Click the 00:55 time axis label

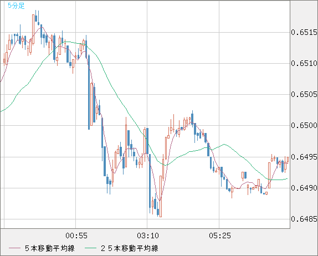click(x=76, y=235)
